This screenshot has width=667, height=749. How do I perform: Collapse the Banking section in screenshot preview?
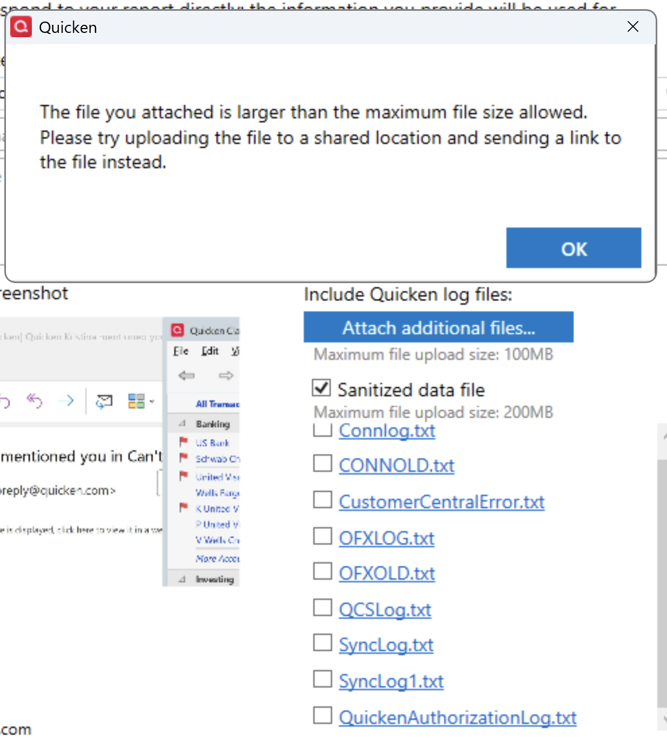(x=182, y=424)
